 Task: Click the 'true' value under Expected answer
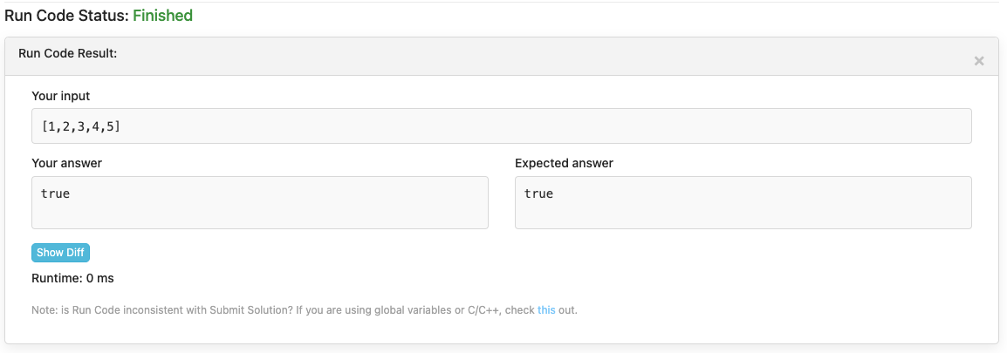pyautogui.click(x=538, y=193)
